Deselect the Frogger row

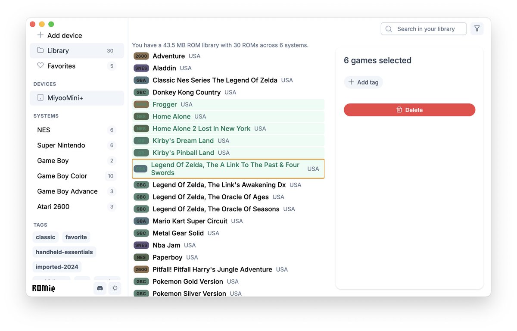click(x=228, y=104)
